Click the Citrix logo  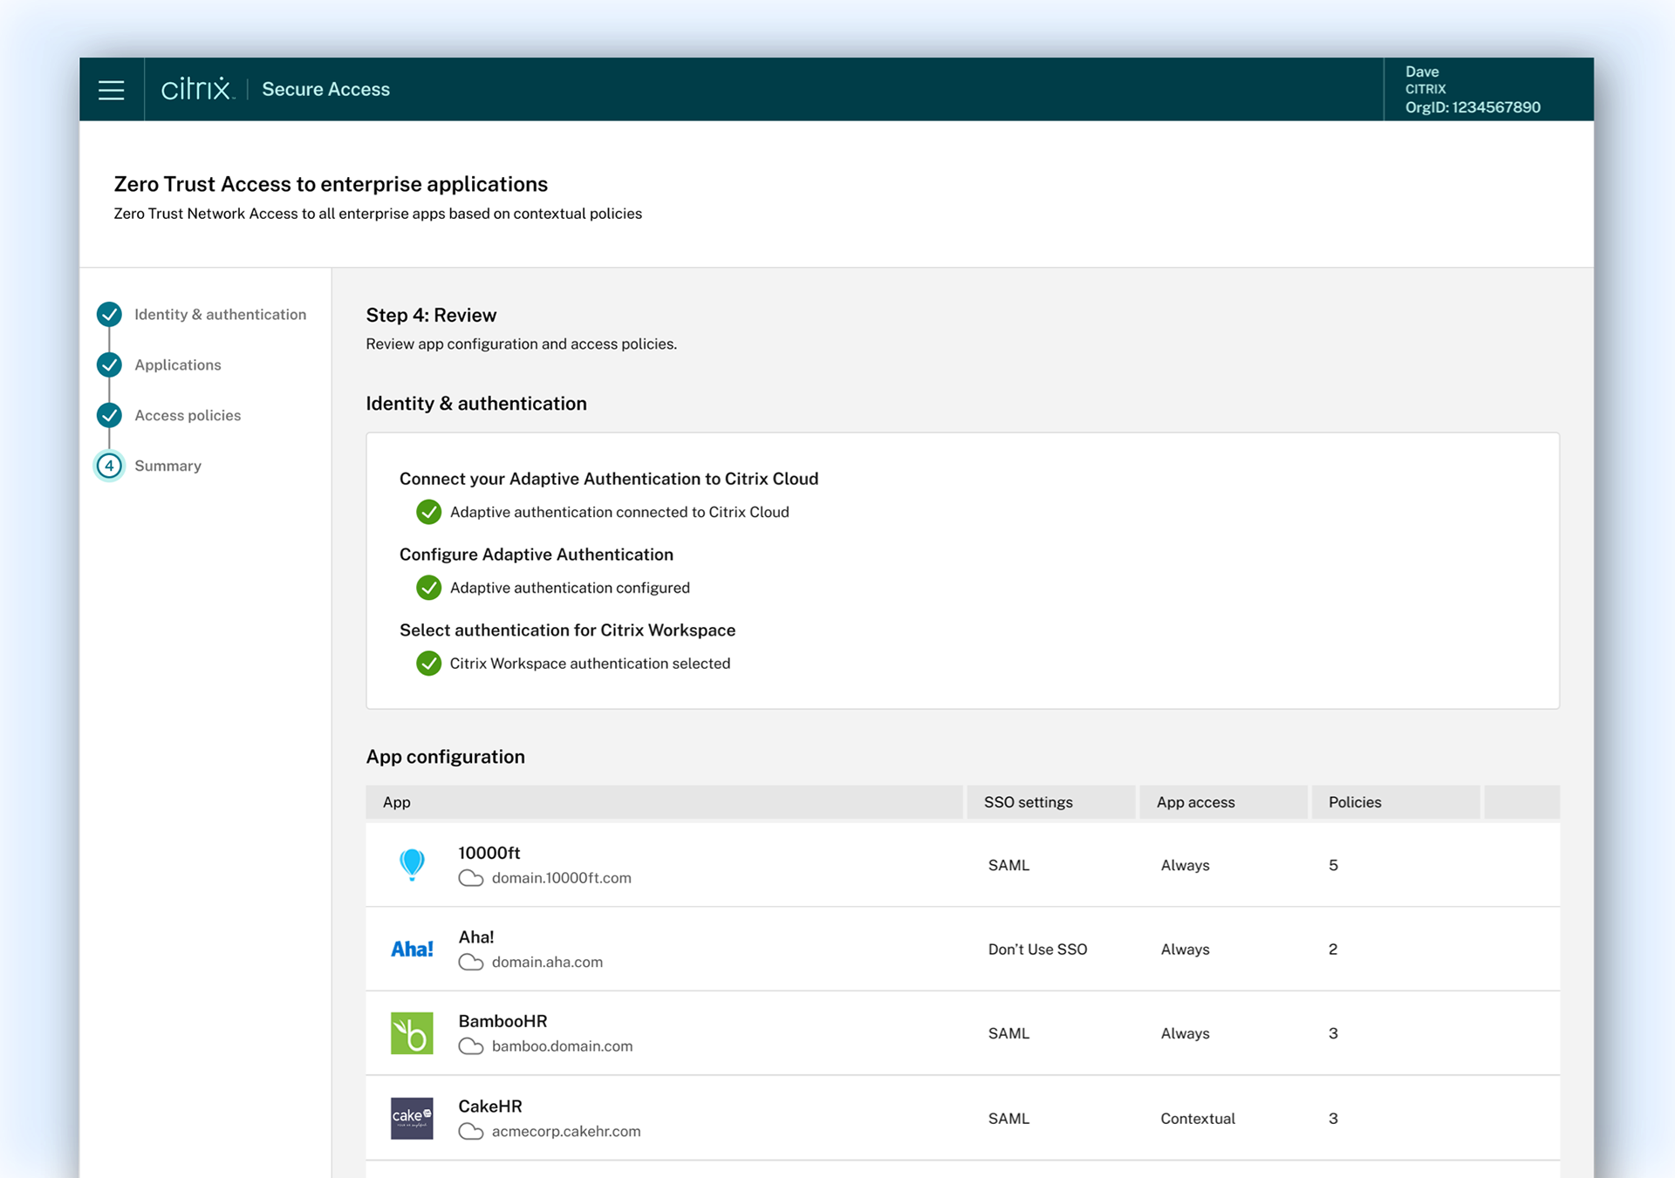(197, 89)
